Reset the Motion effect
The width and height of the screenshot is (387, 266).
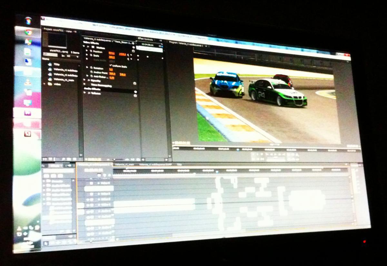click(x=133, y=51)
